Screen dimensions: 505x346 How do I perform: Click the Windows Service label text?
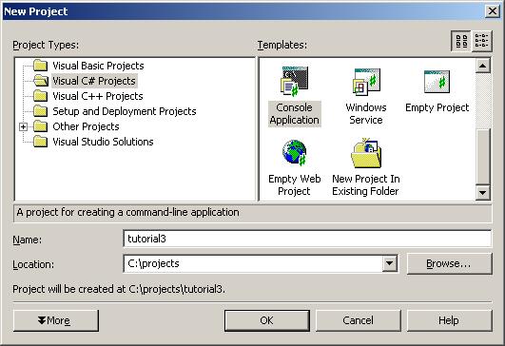click(x=366, y=114)
